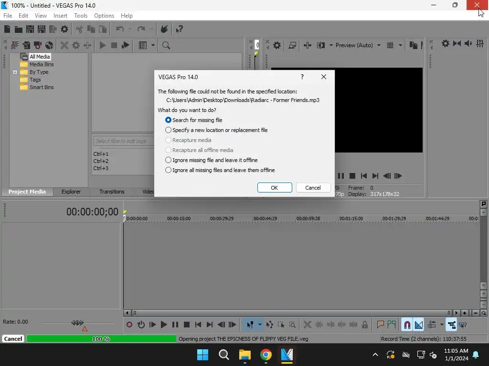Open the mixer faders icon
This screenshot has height=366, width=489.
[x=480, y=43]
